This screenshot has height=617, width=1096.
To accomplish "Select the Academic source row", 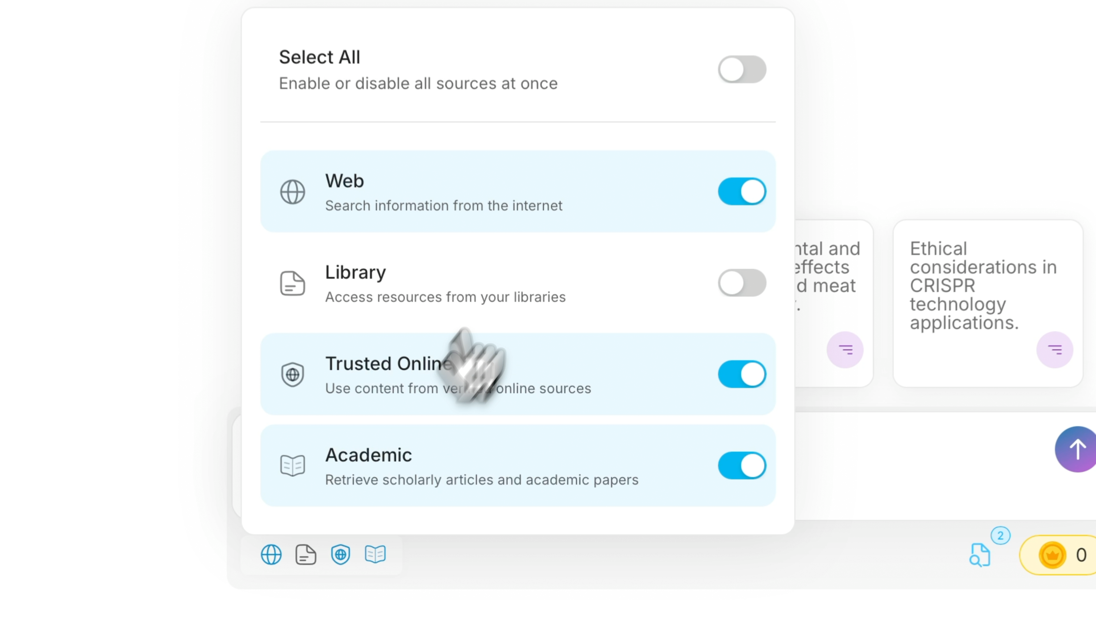I will point(468,465).
